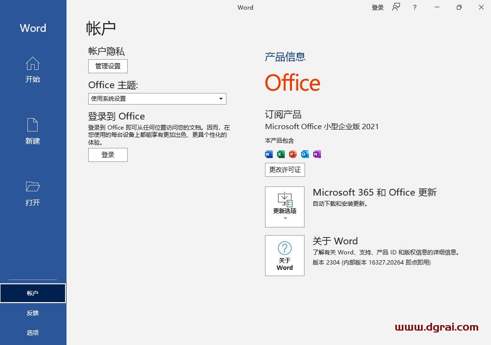This screenshot has height=345, width=491.
Task: Open the About Word (关于 Word) button
Action: [285, 255]
